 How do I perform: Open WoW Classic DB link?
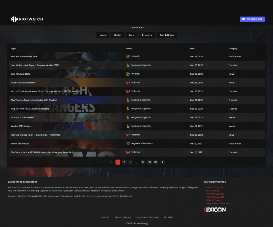216,194
